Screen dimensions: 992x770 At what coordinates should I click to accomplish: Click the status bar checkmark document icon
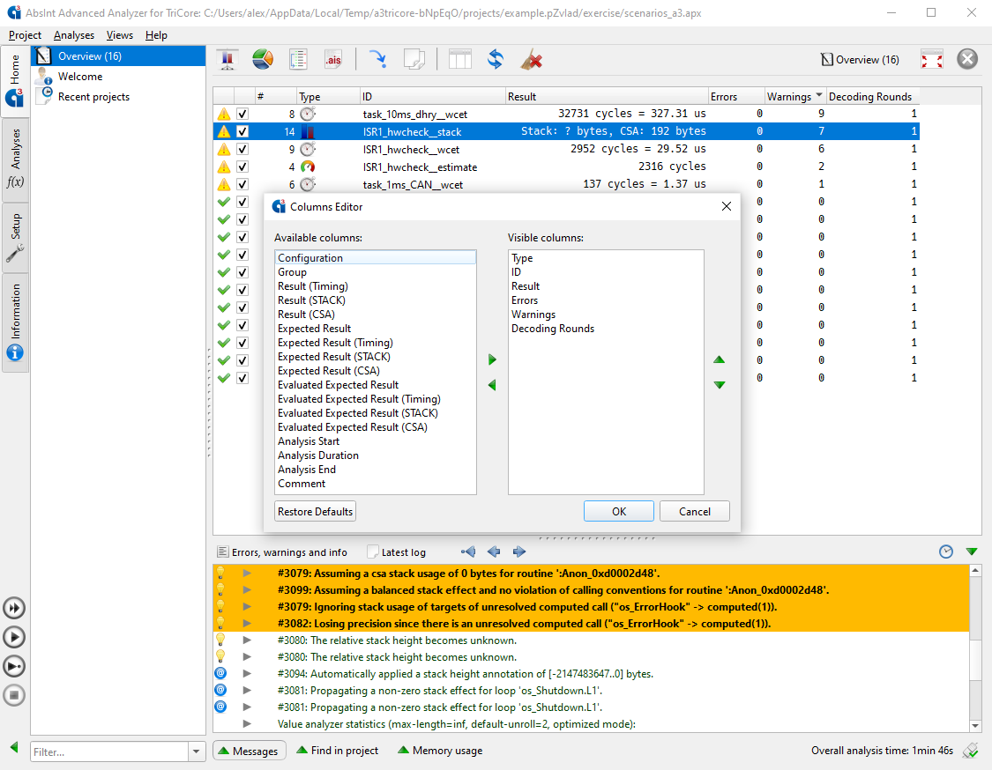pyautogui.click(x=970, y=751)
